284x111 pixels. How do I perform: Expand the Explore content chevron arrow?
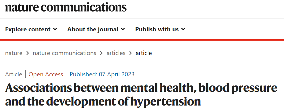55,29
